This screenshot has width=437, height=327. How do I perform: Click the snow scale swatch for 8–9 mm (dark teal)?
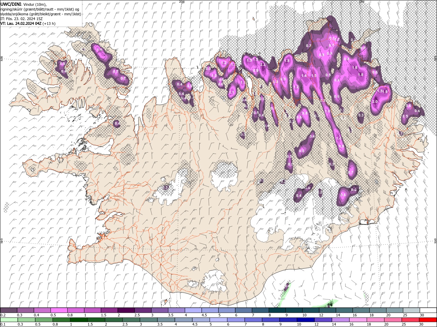click(x=277, y=310)
